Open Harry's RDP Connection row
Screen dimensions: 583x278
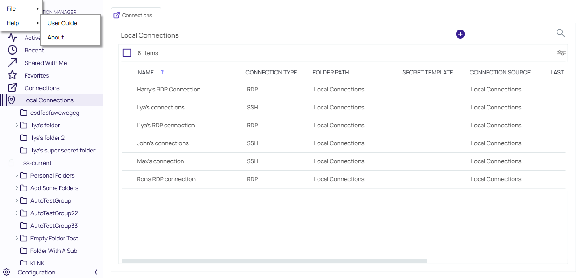169,90
